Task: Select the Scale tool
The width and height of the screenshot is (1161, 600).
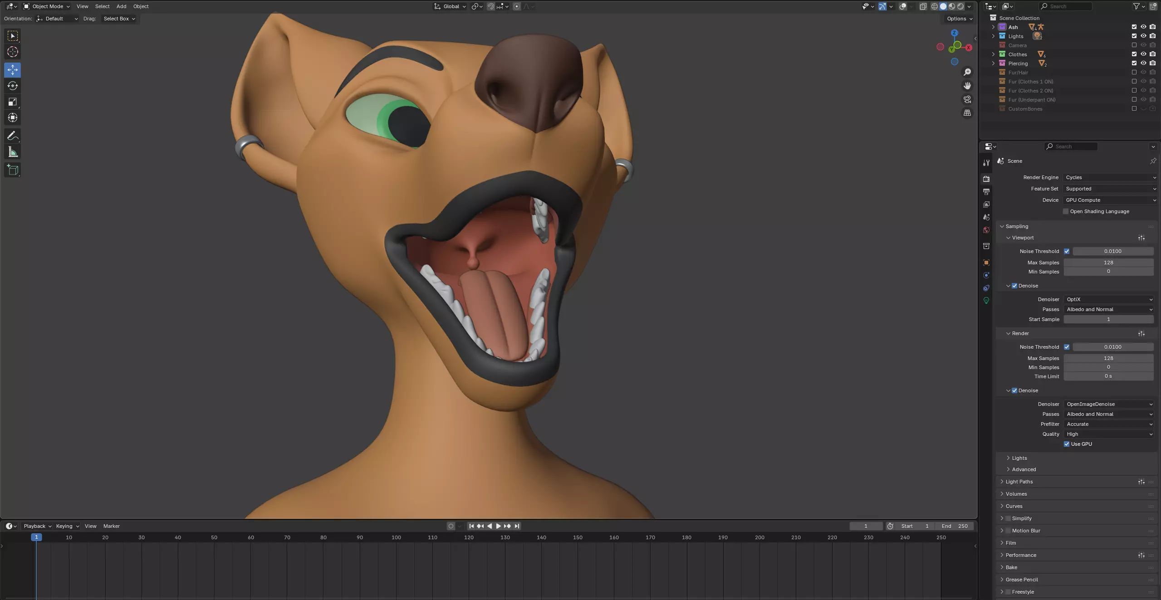Action: 13,102
